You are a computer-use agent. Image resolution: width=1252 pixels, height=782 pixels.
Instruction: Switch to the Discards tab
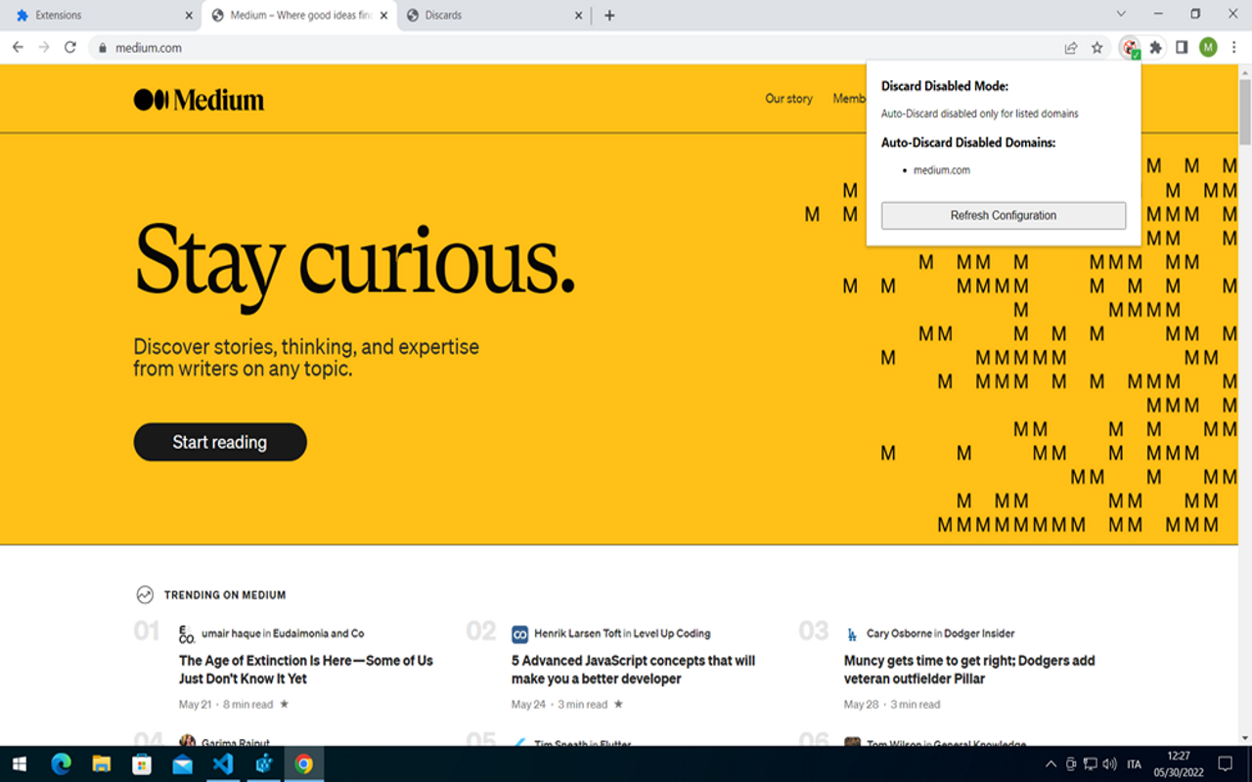[494, 16]
